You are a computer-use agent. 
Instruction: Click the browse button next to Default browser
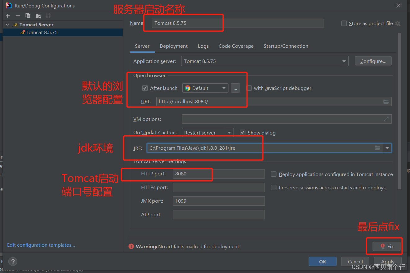235,88
